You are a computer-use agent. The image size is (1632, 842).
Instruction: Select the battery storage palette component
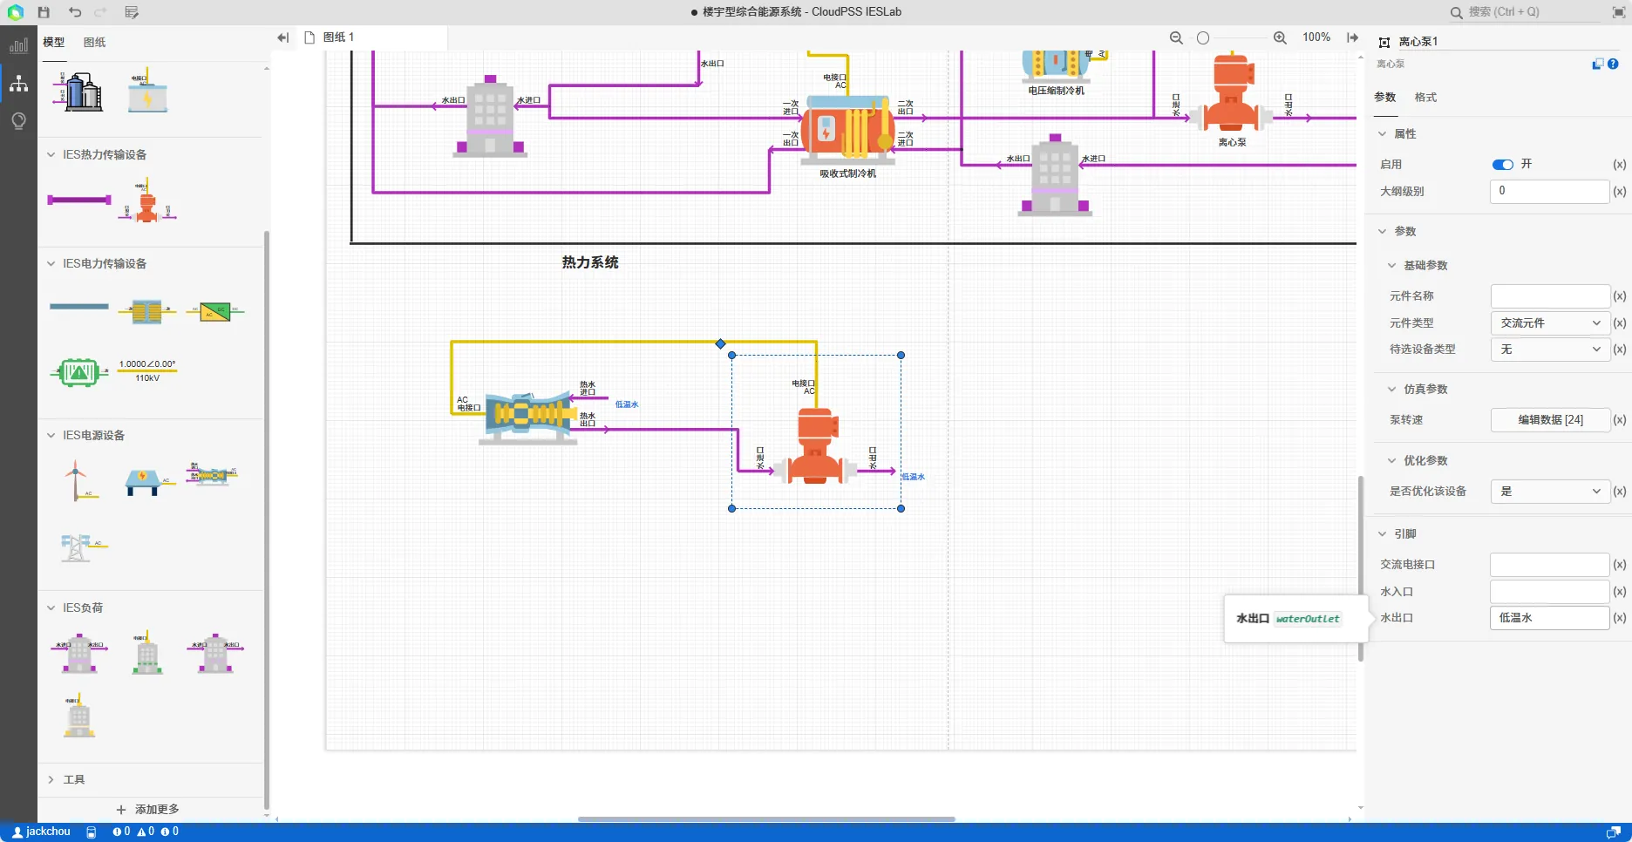coord(147,91)
